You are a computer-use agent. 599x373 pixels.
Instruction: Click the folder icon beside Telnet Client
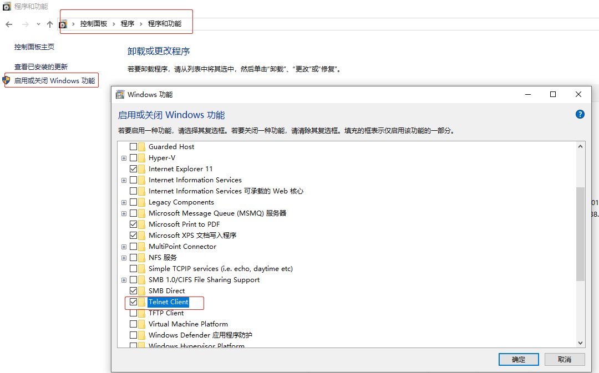tap(142, 302)
